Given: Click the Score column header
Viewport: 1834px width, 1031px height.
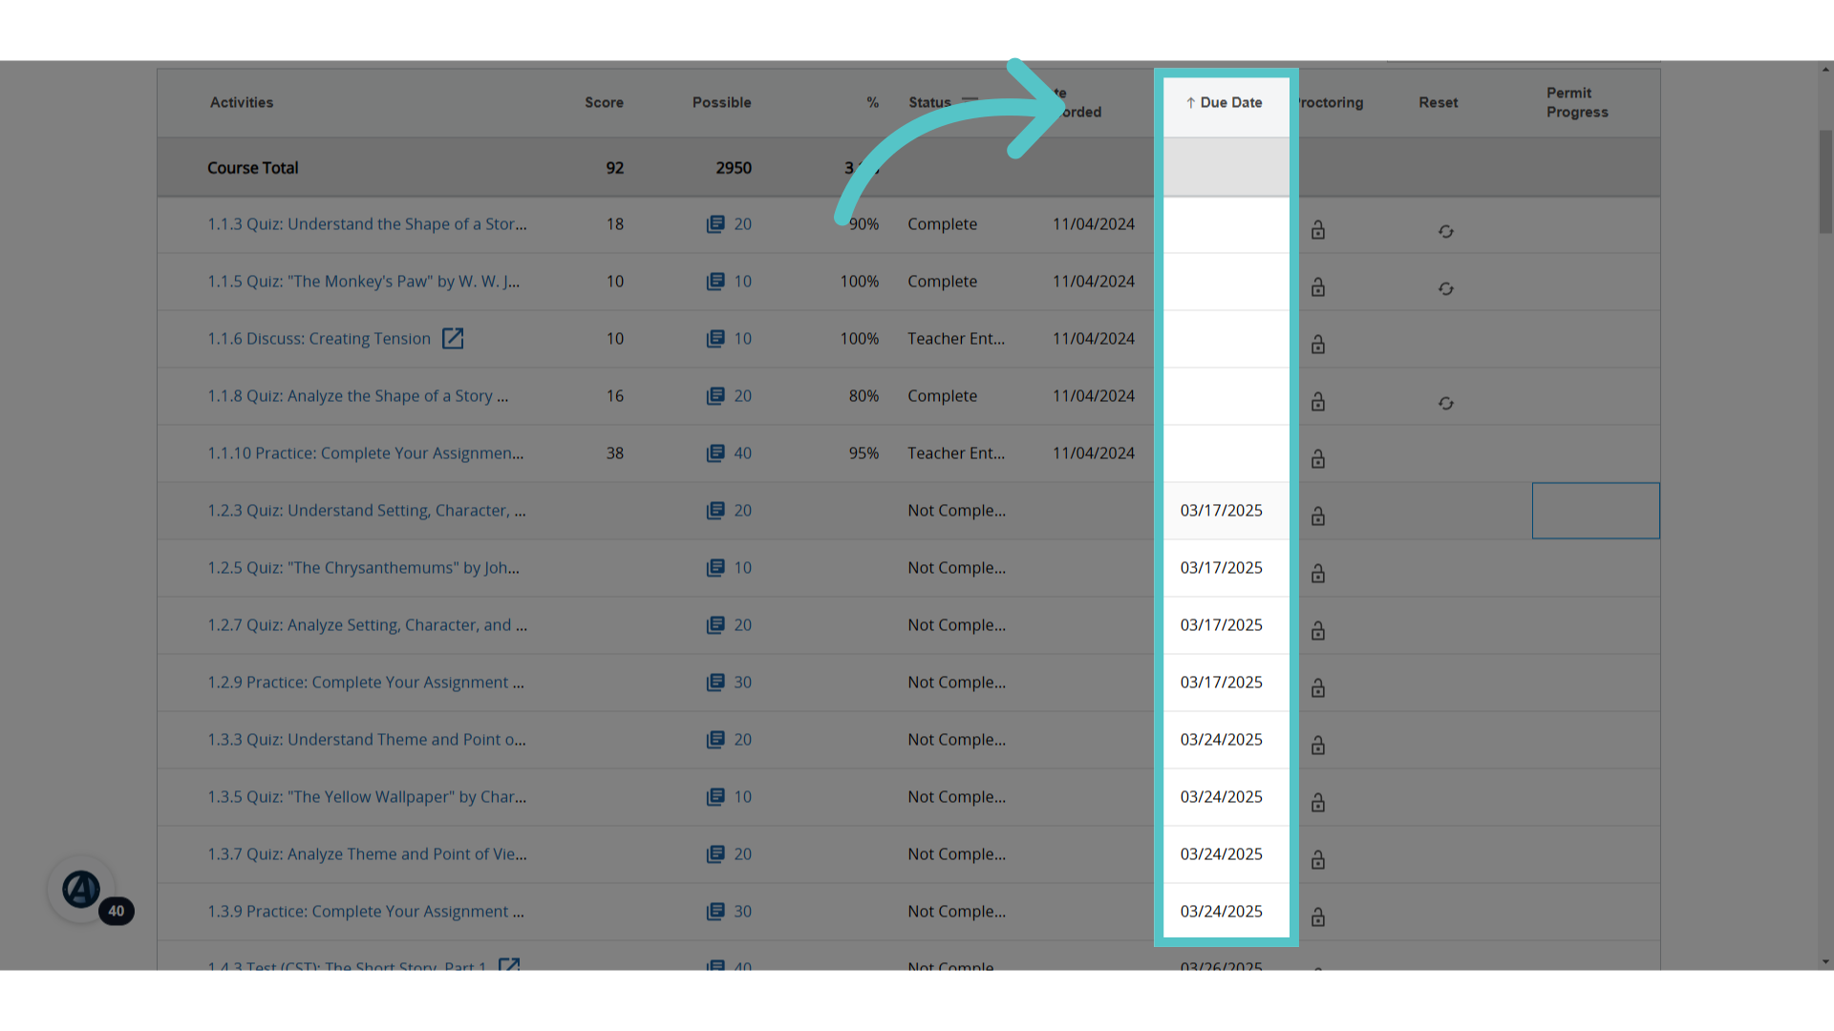Looking at the screenshot, I should pos(604,102).
